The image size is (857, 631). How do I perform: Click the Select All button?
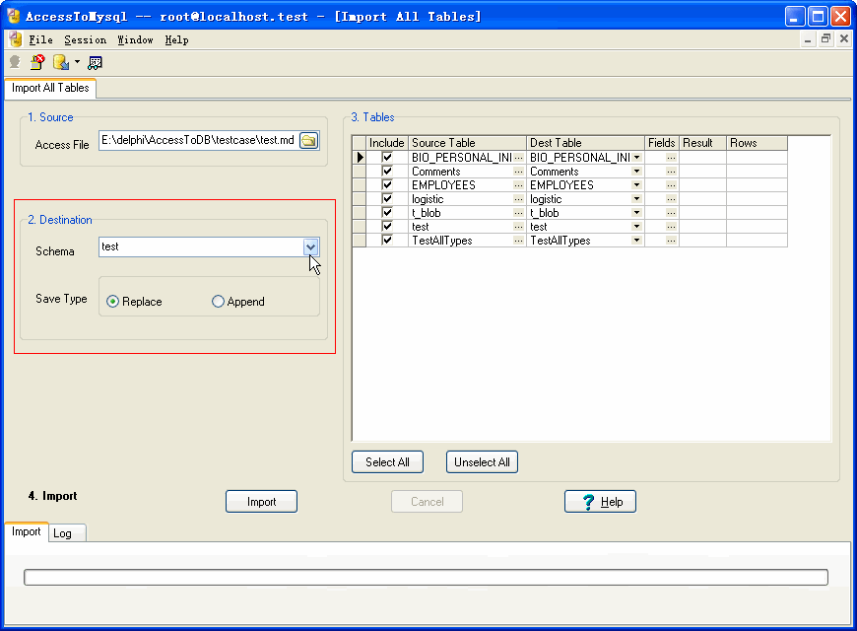coord(387,462)
